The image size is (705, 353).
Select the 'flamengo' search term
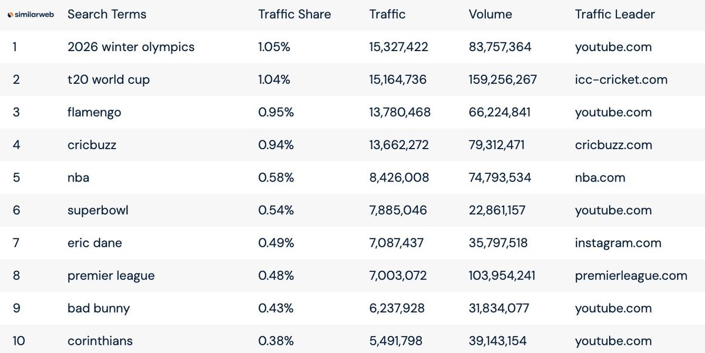coord(95,112)
